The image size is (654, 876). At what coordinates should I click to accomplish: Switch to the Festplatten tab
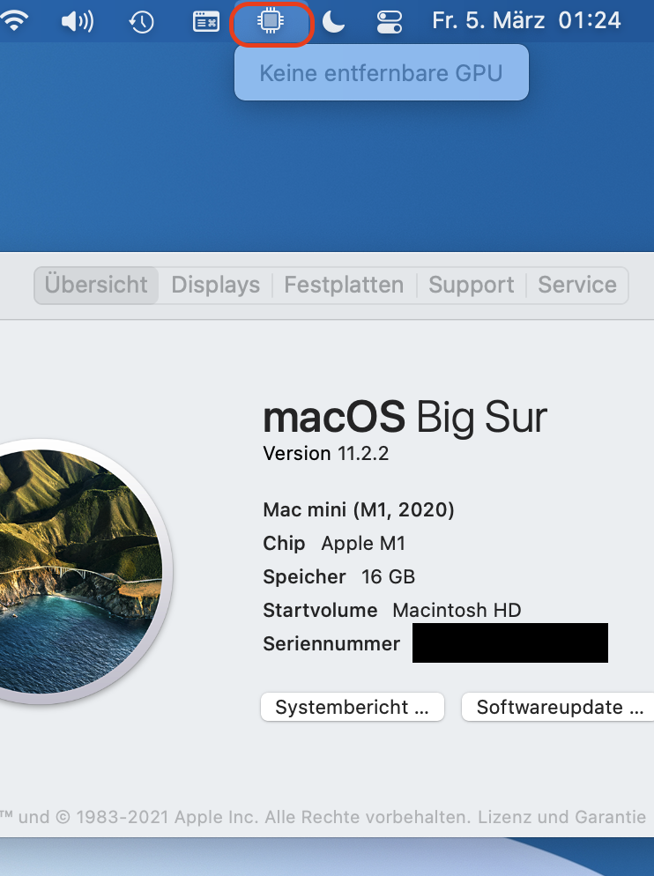pyautogui.click(x=344, y=285)
